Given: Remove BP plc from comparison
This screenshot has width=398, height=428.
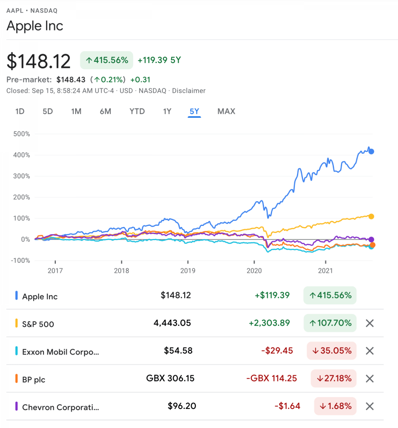Looking at the screenshot, I should (369, 378).
